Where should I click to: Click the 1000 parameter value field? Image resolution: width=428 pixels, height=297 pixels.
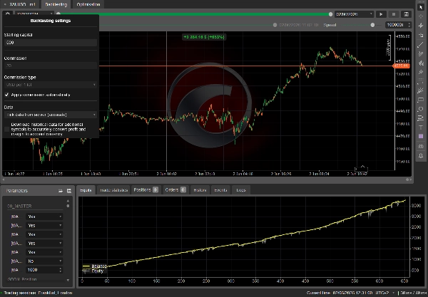click(43, 270)
